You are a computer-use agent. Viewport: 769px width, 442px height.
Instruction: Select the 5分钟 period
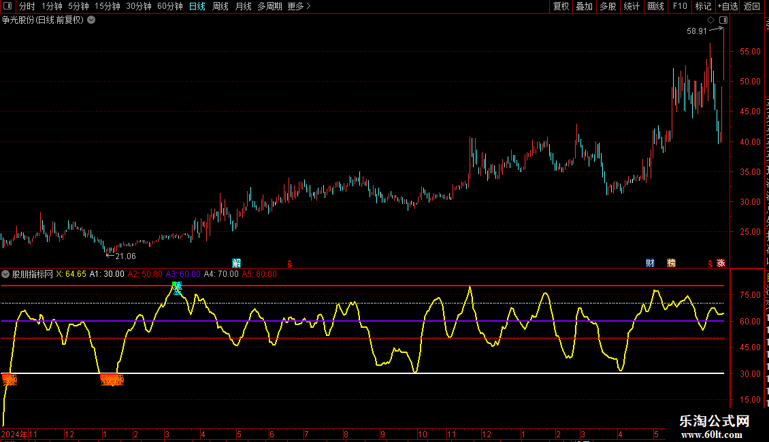pyautogui.click(x=78, y=6)
